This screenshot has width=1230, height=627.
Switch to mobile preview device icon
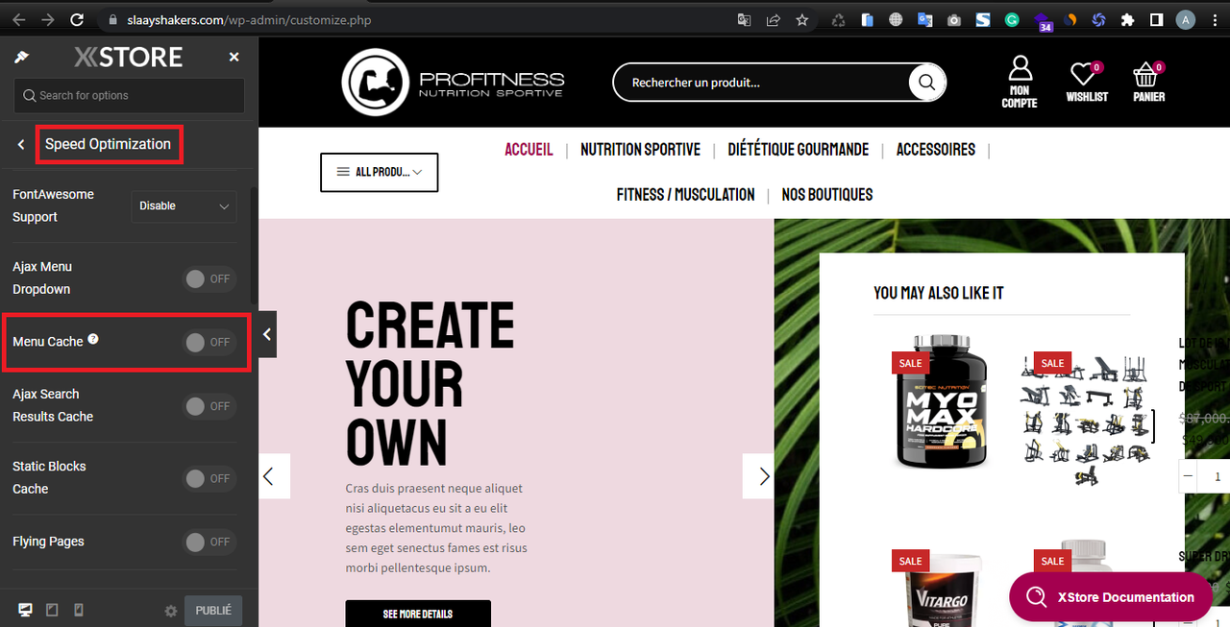(x=79, y=611)
